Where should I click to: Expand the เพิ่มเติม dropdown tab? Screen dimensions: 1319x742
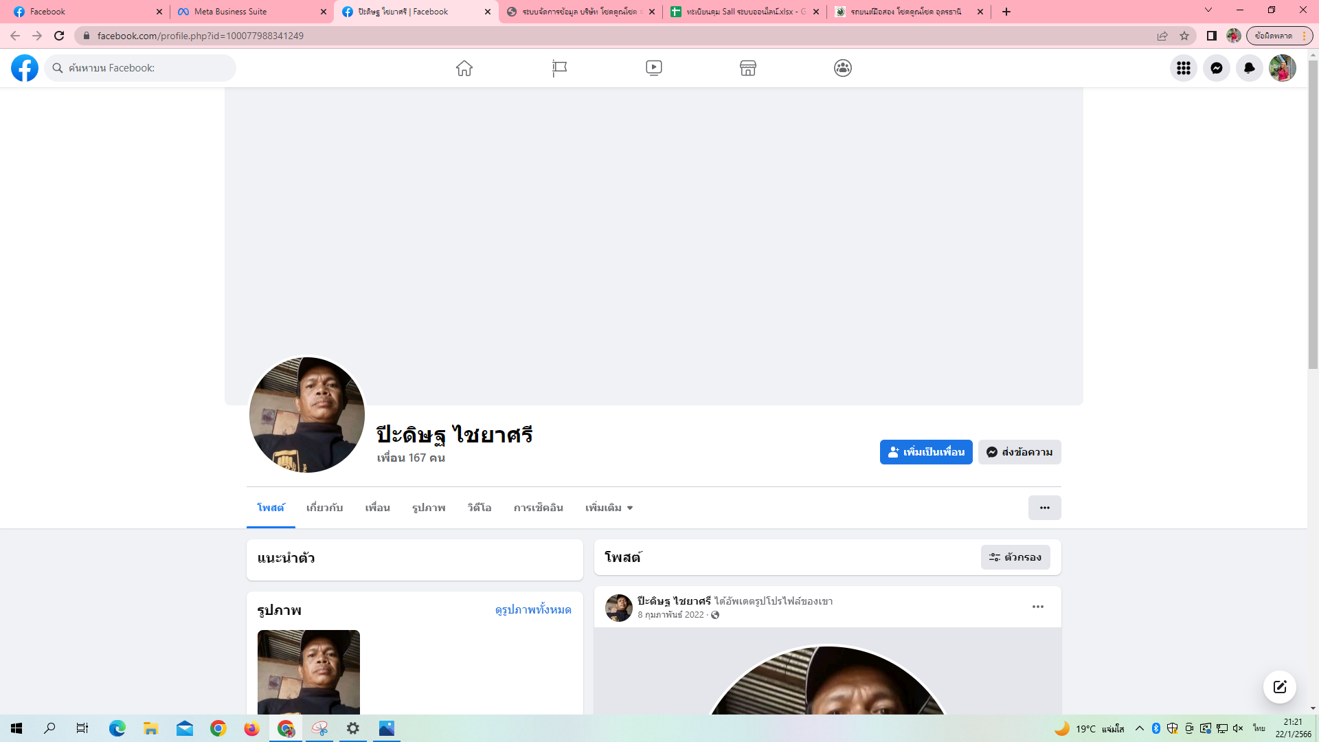tap(609, 508)
